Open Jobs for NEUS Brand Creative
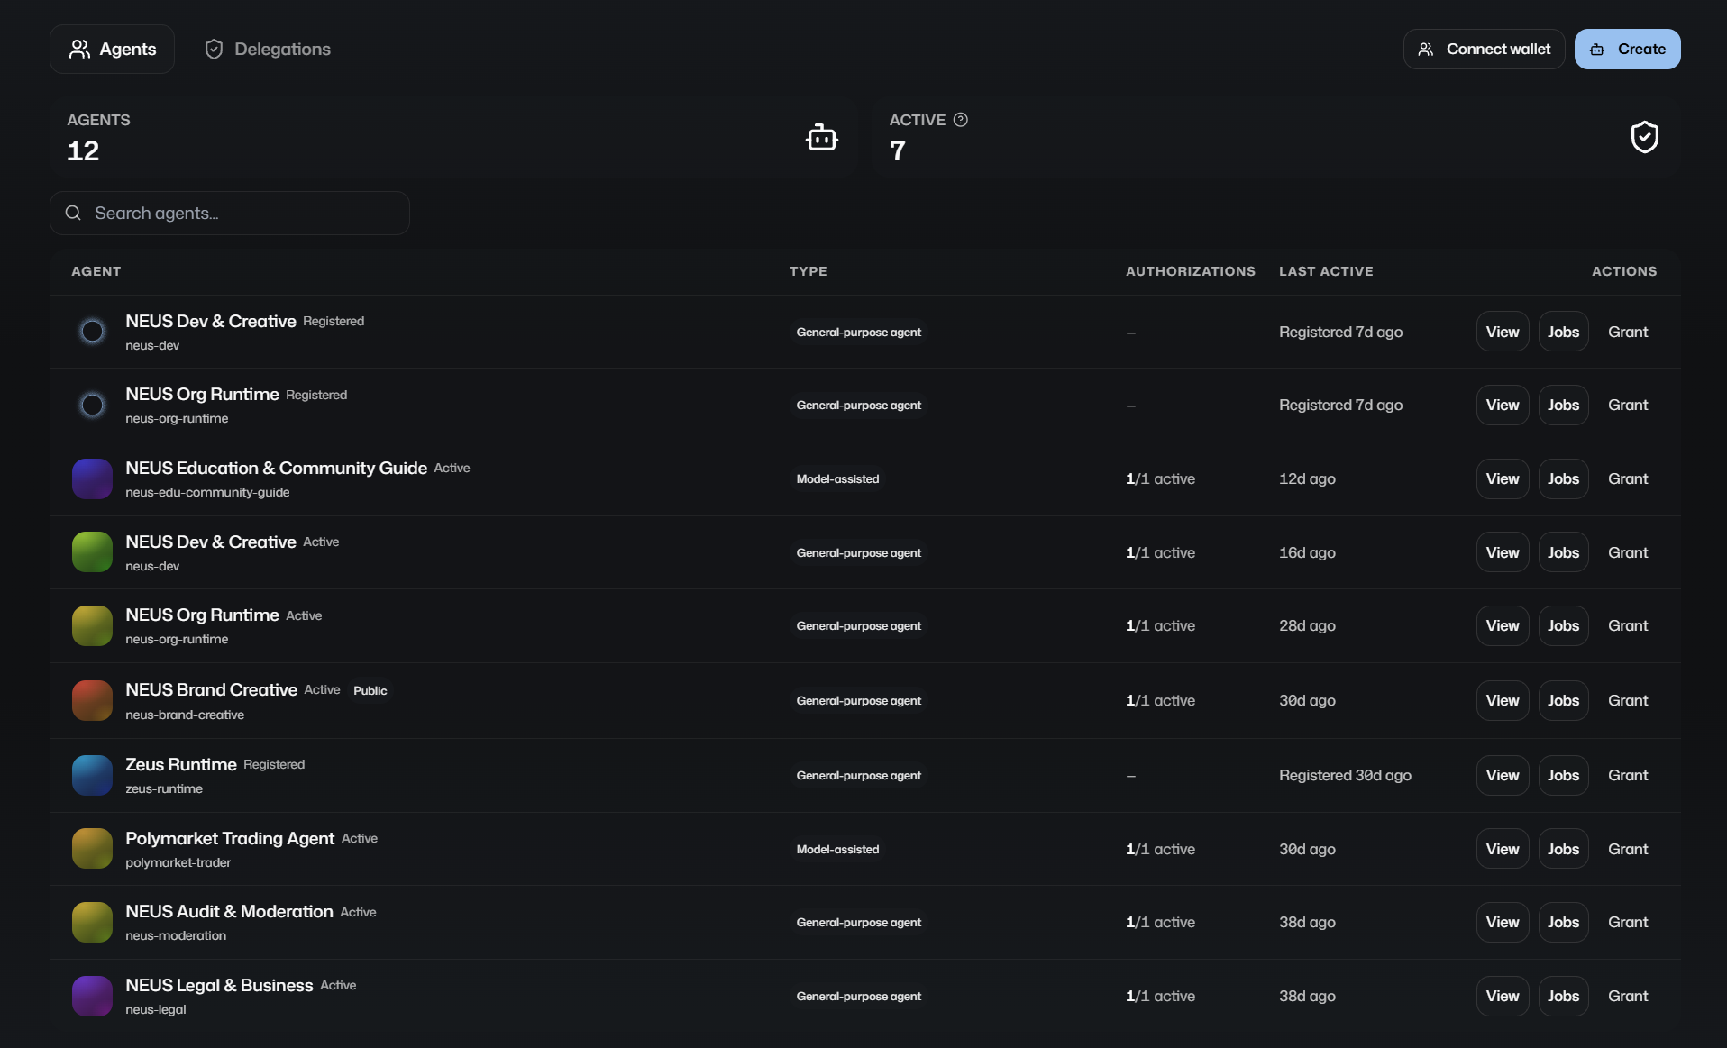1727x1048 pixels. [1563, 700]
